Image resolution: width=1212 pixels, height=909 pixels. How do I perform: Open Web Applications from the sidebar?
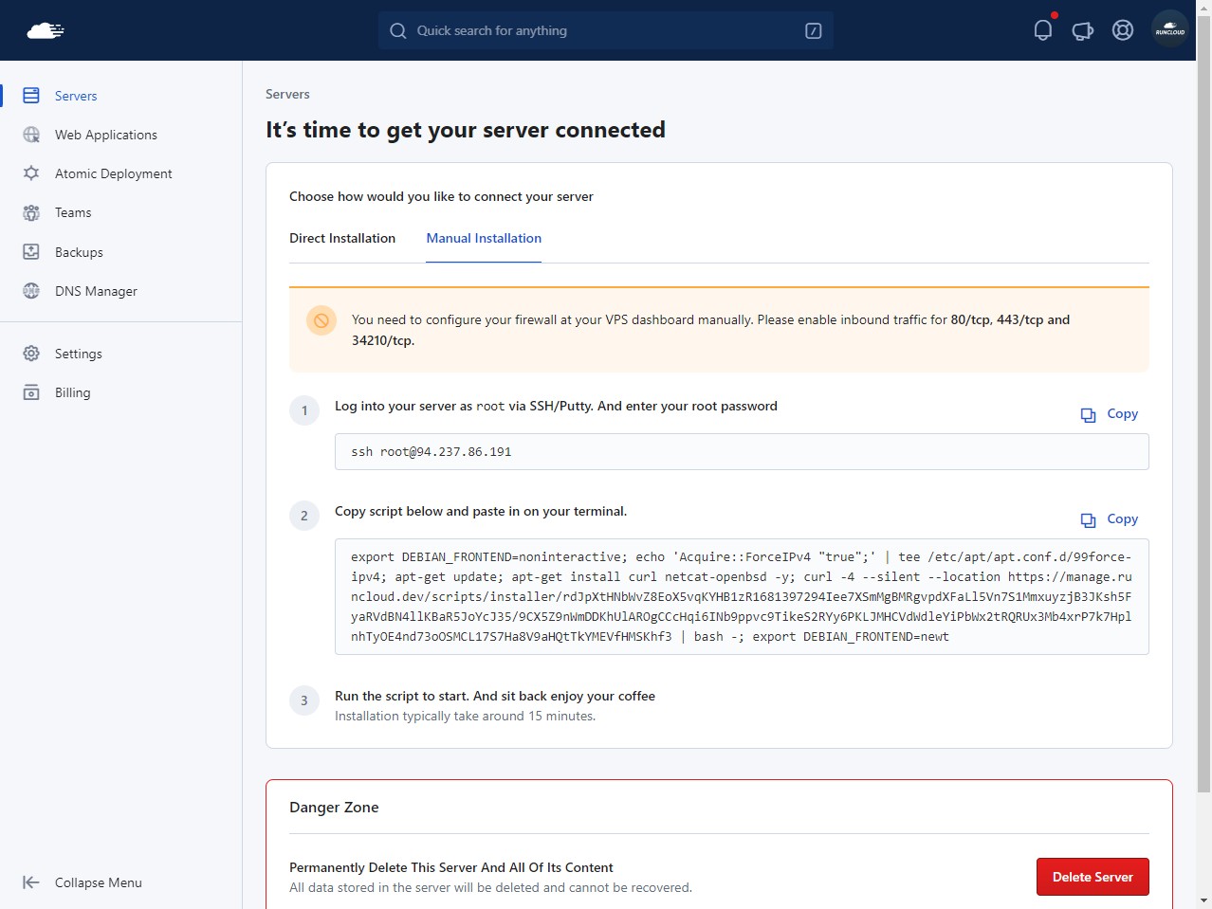click(105, 135)
